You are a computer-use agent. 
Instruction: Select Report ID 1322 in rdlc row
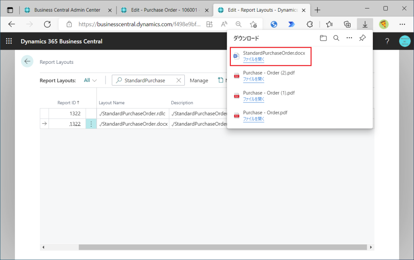[x=67, y=113]
